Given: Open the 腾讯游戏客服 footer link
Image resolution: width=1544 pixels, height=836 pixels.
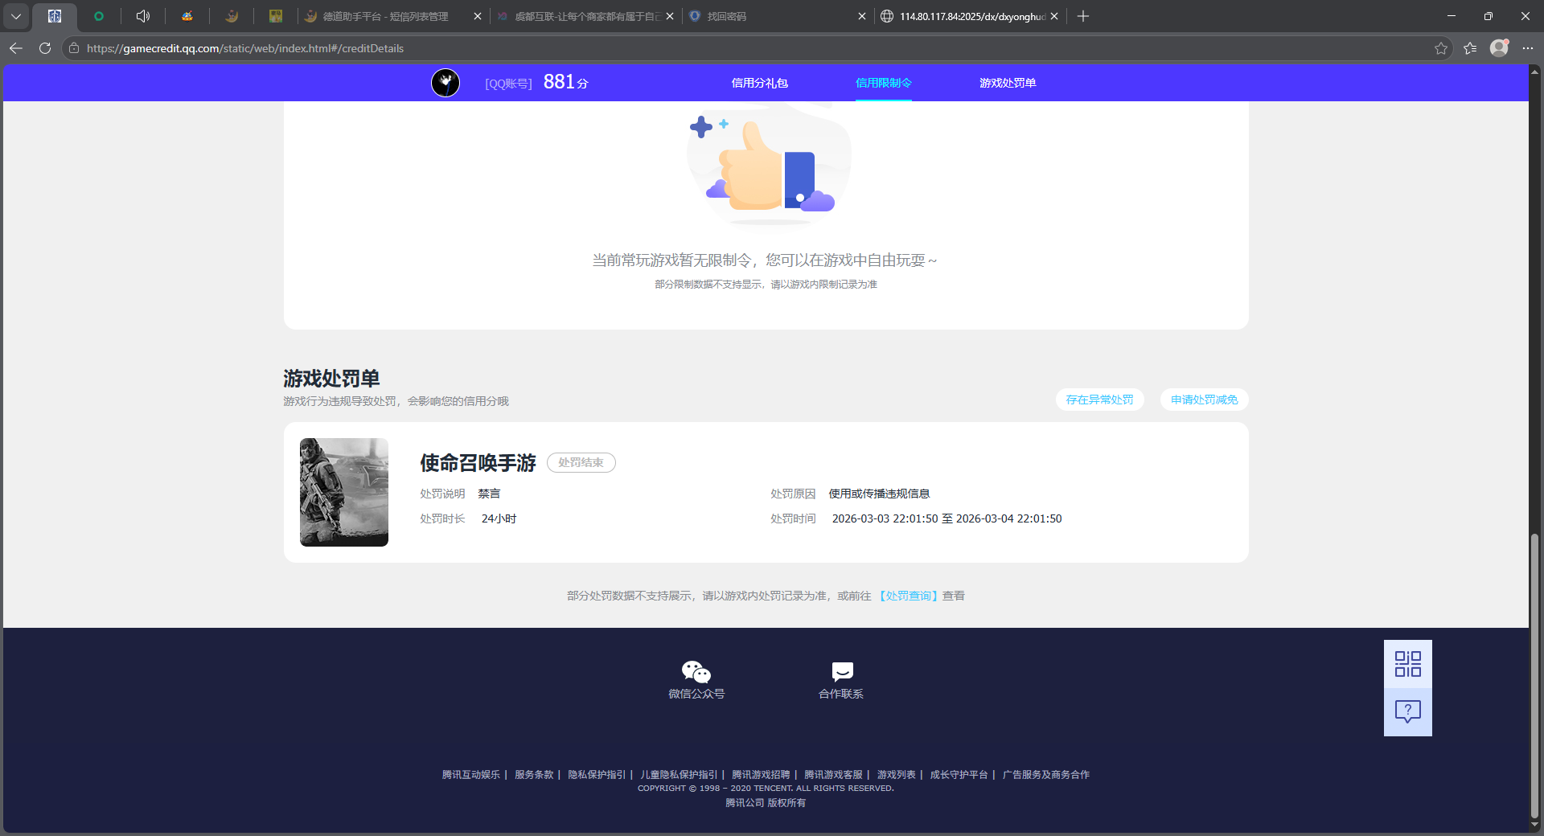Looking at the screenshot, I should (x=833, y=775).
